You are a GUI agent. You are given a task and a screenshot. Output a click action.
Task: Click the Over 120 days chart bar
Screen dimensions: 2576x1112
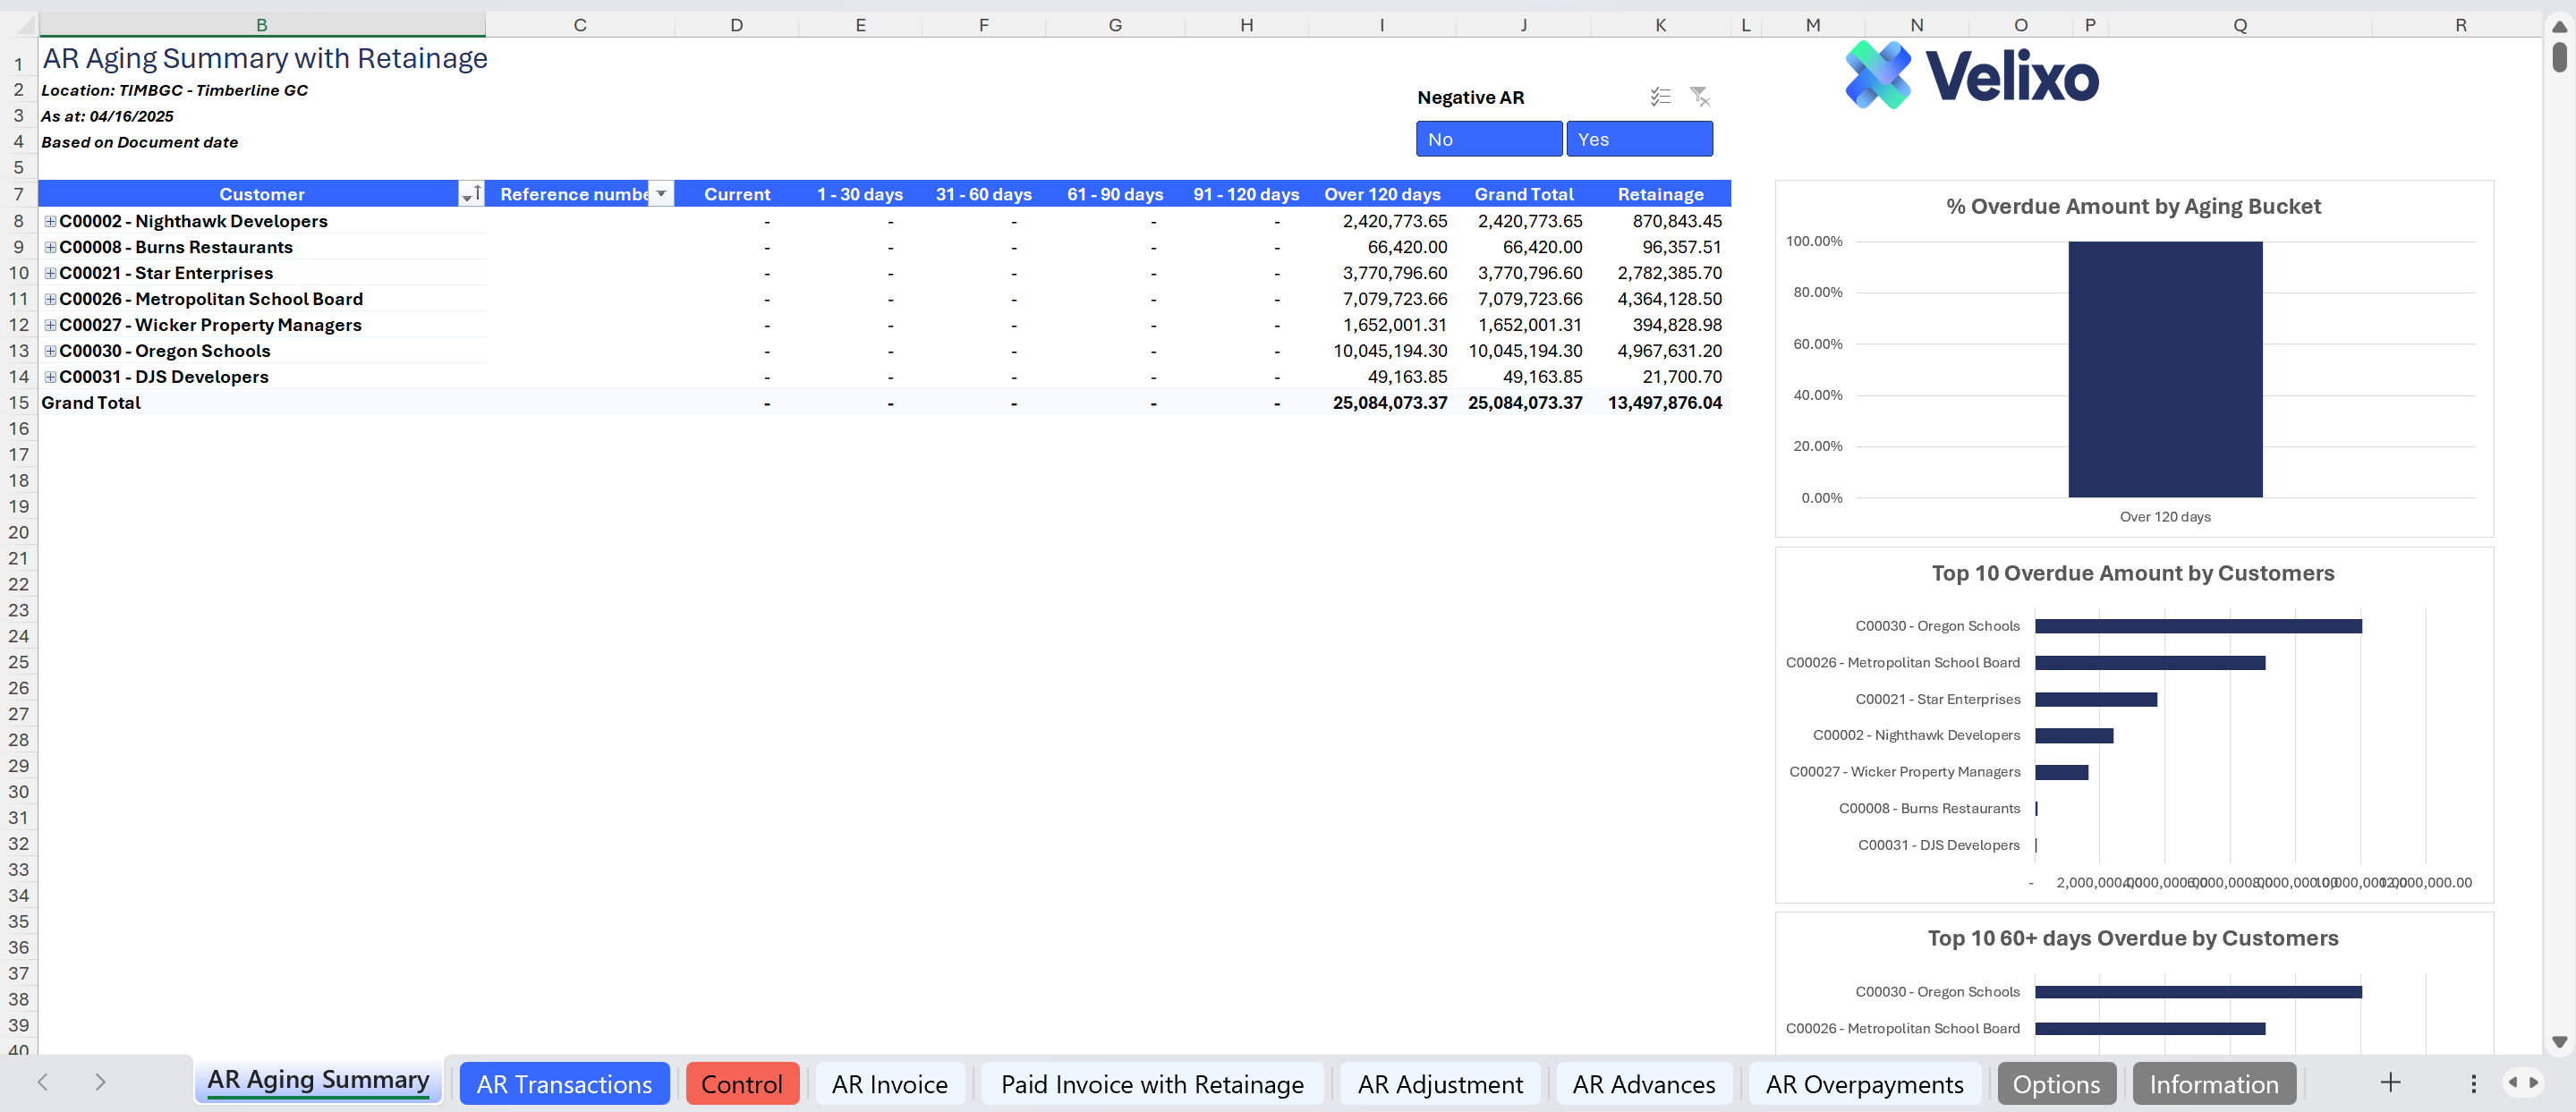2164,370
